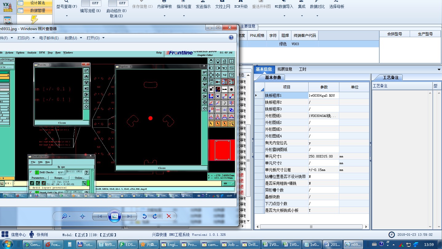Click the 终端客户代码 column header
442x249 pixels.
(304, 35)
